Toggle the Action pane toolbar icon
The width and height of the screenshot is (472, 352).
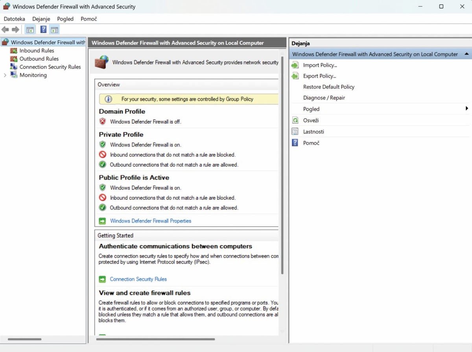(54, 29)
